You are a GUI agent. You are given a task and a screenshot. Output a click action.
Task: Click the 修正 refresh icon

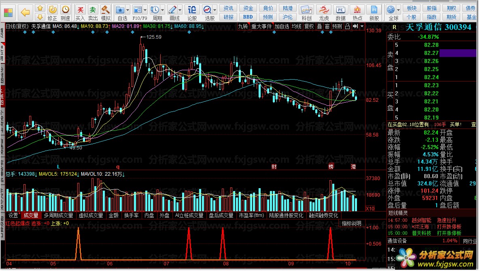click(x=53, y=10)
